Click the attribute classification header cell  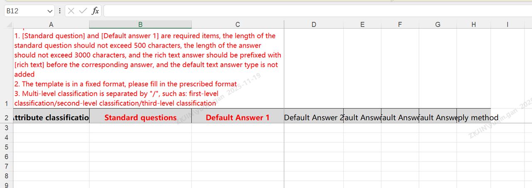51,118
